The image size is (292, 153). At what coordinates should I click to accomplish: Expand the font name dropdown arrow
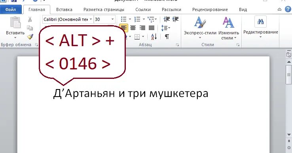point(91,19)
